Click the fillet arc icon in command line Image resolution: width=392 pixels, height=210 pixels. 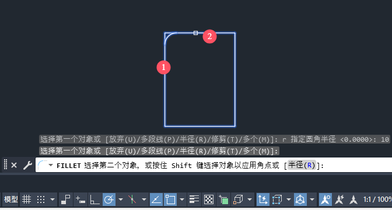[x=42, y=165]
